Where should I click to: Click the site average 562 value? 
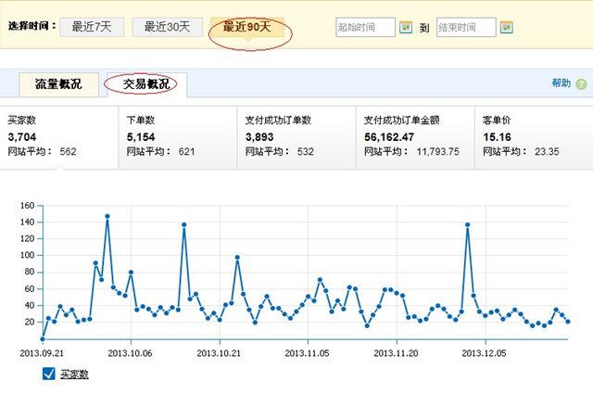click(x=68, y=152)
